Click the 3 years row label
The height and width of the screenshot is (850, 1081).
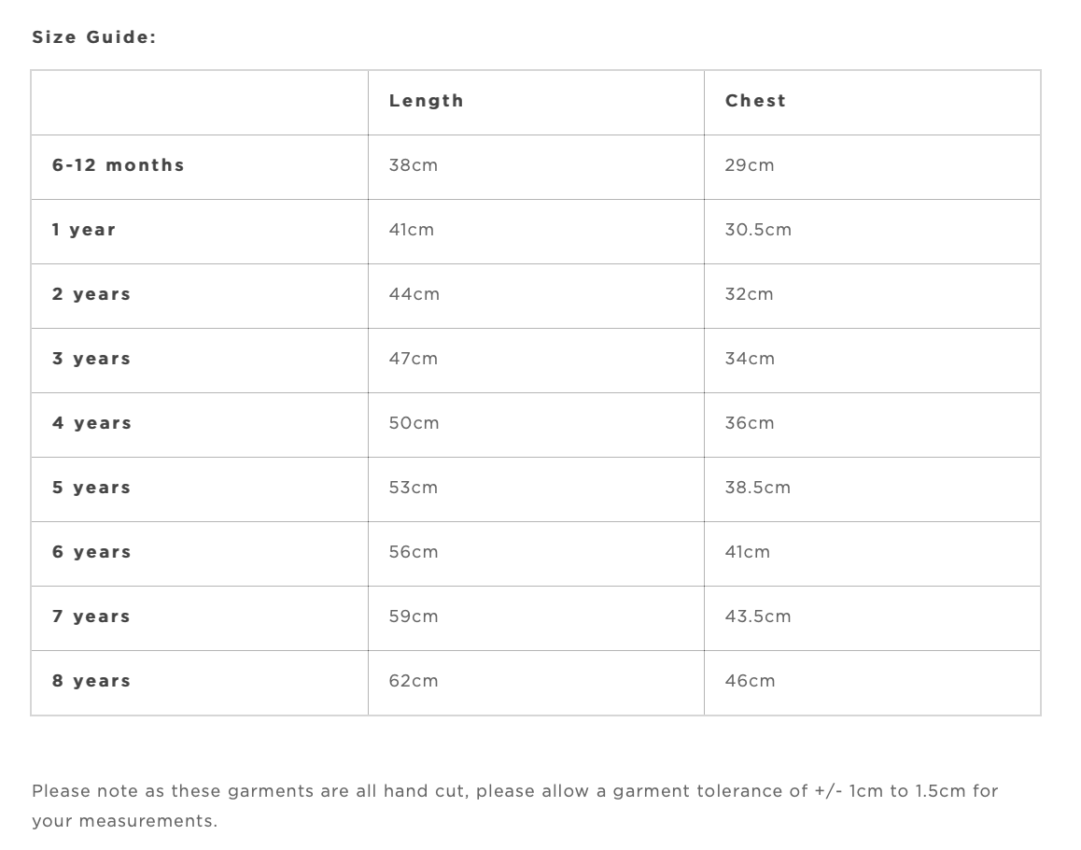click(91, 359)
